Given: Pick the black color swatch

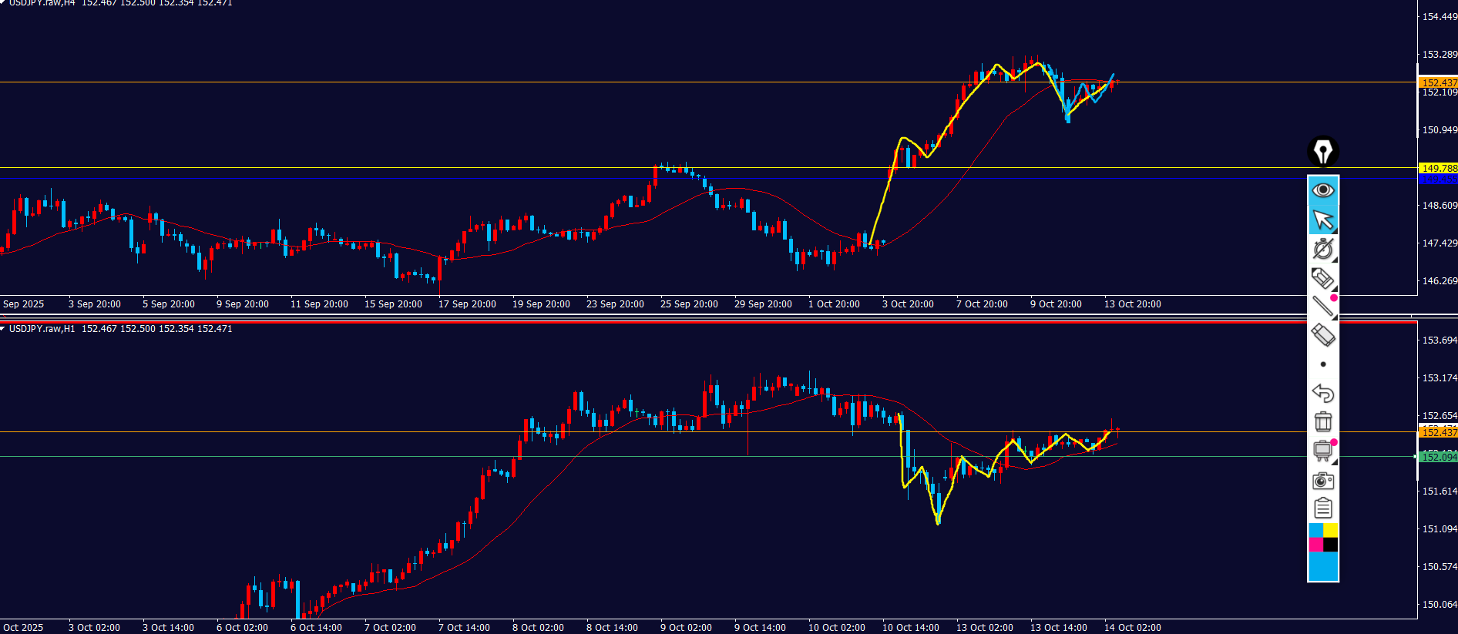Looking at the screenshot, I should (x=1331, y=545).
